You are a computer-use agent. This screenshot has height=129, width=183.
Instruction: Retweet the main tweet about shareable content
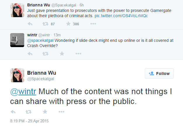pyautogui.click(x=29, y=112)
